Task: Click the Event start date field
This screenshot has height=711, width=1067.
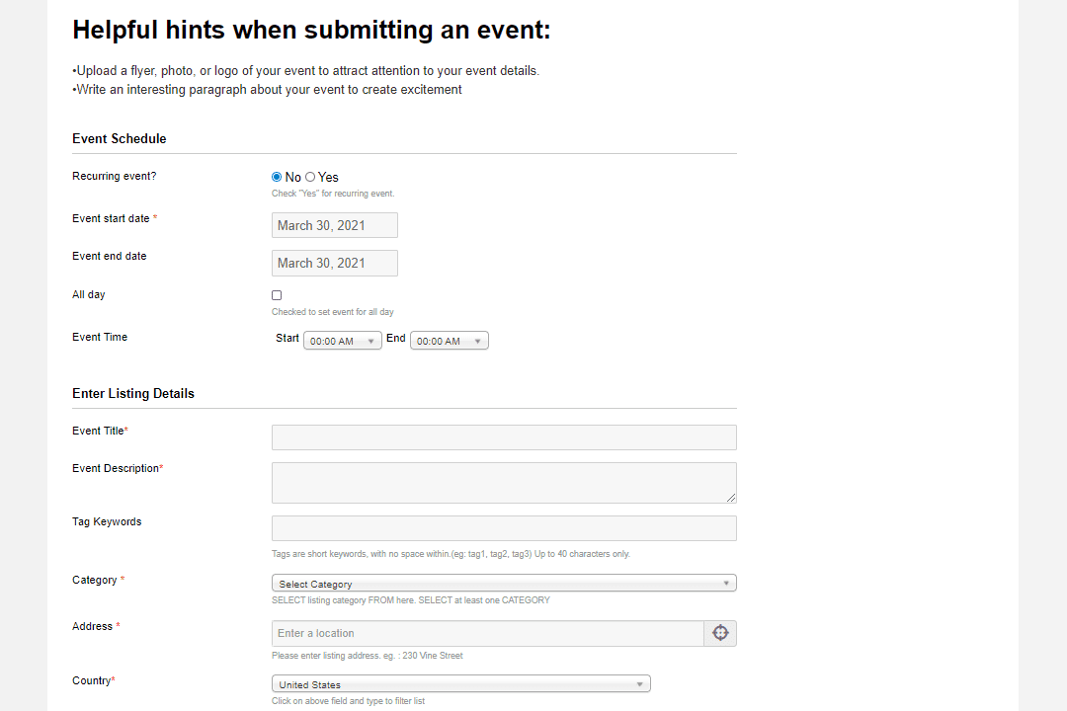Action: coord(335,225)
